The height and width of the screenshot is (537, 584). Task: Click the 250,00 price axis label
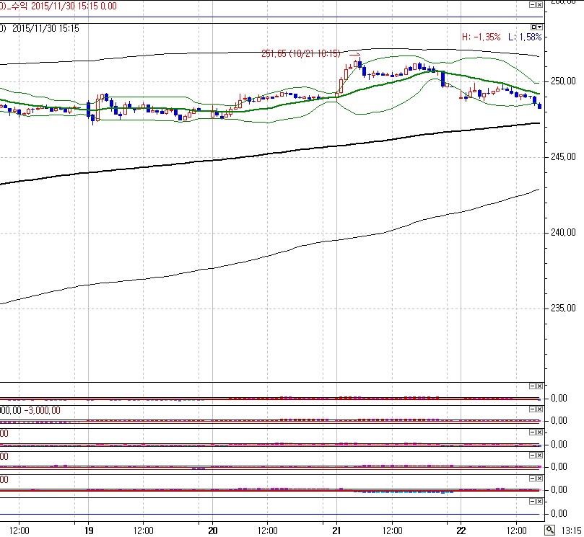(x=563, y=81)
